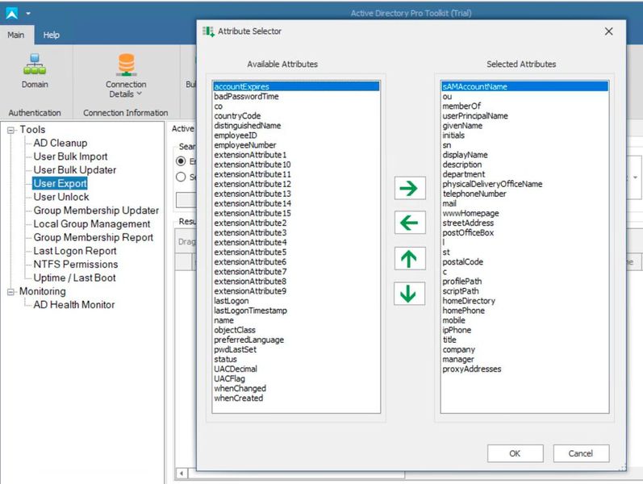The image size is (643, 484).
Task: Expand the Connection Details dropdown chevron
Action: tap(139, 94)
